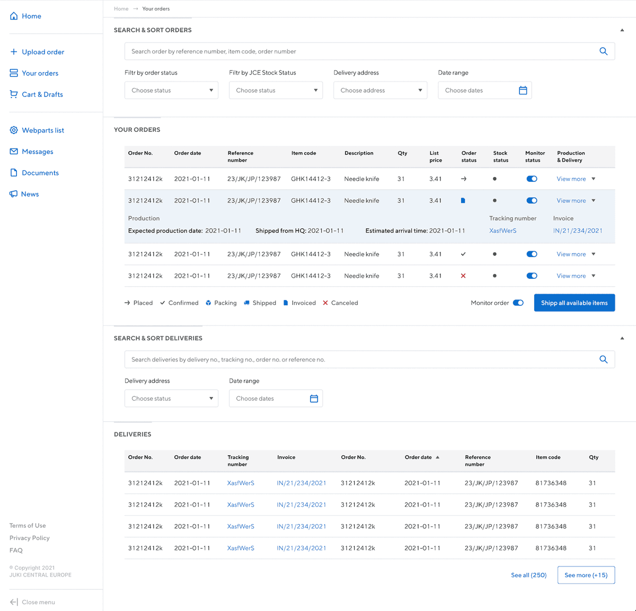636x611 pixels.
Task: Toggle Monitor status switch in first order row
Action: pyautogui.click(x=532, y=179)
